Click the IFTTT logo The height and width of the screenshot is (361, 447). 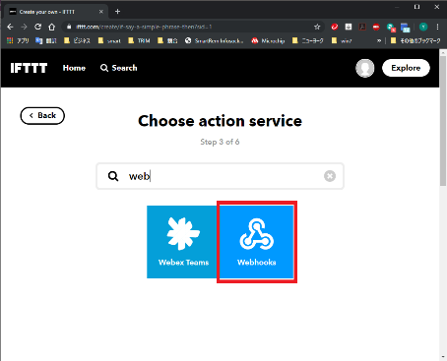pos(29,68)
